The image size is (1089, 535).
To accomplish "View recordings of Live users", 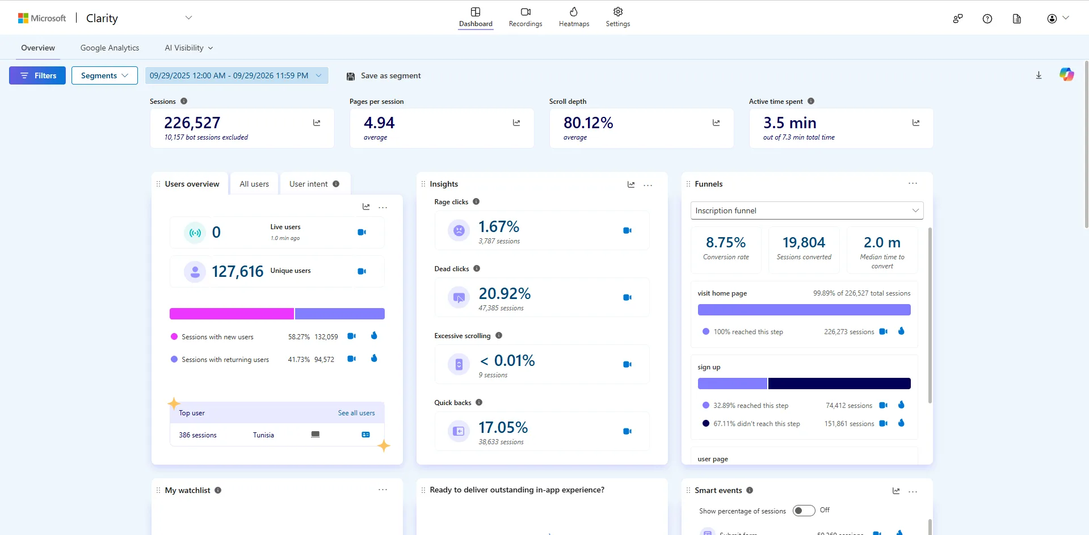I will click(361, 232).
